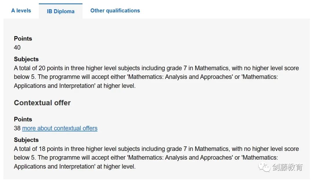Select the IB Diploma tab

click(61, 11)
